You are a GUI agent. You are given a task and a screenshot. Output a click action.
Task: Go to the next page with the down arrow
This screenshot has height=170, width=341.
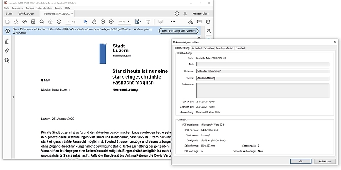tap(59, 21)
